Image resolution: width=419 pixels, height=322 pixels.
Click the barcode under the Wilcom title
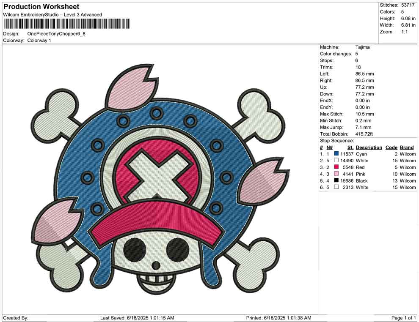[66, 24]
